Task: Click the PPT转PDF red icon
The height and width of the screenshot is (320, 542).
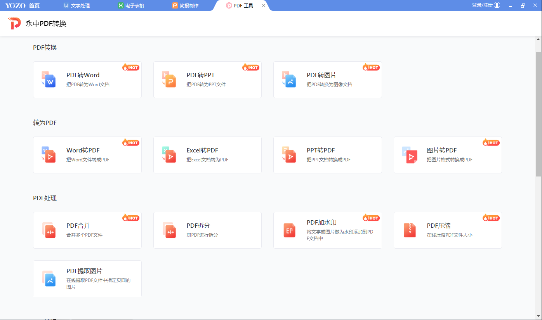Action: pos(289,154)
